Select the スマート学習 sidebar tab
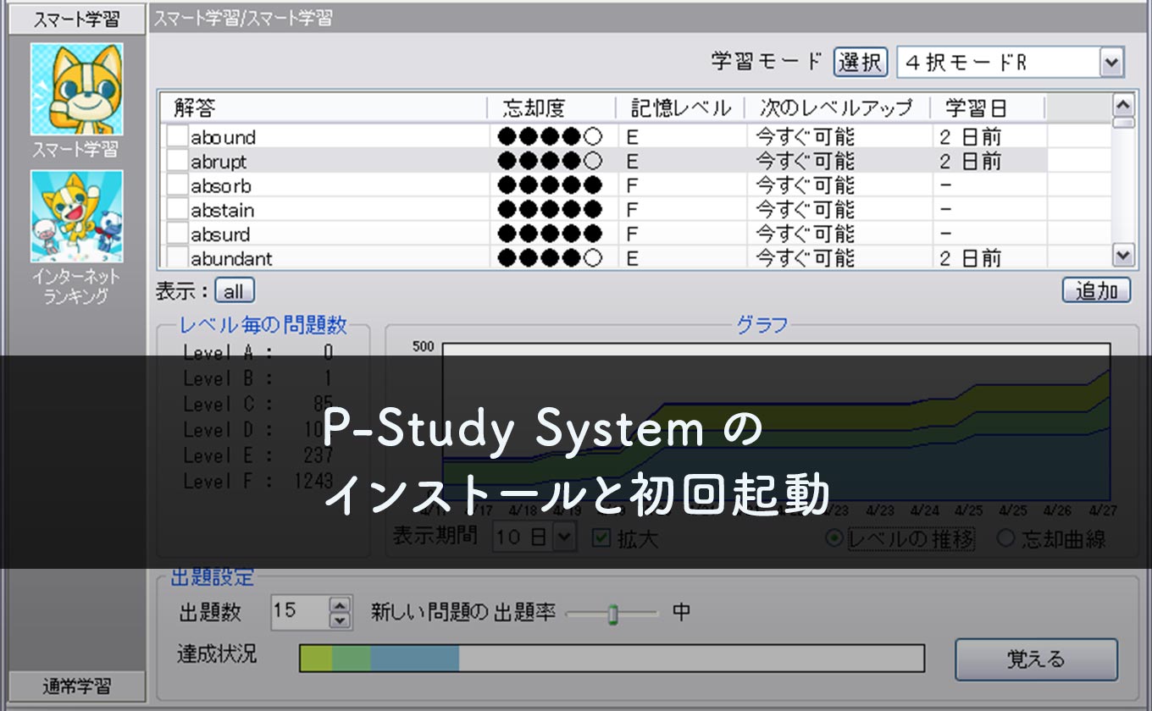1152x711 pixels. click(x=77, y=19)
